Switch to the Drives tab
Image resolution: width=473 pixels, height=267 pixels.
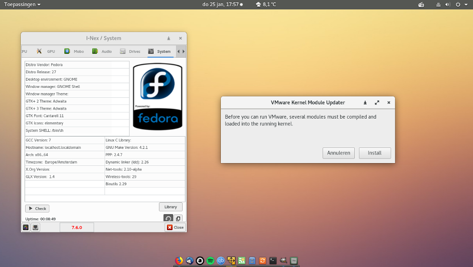[130, 51]
